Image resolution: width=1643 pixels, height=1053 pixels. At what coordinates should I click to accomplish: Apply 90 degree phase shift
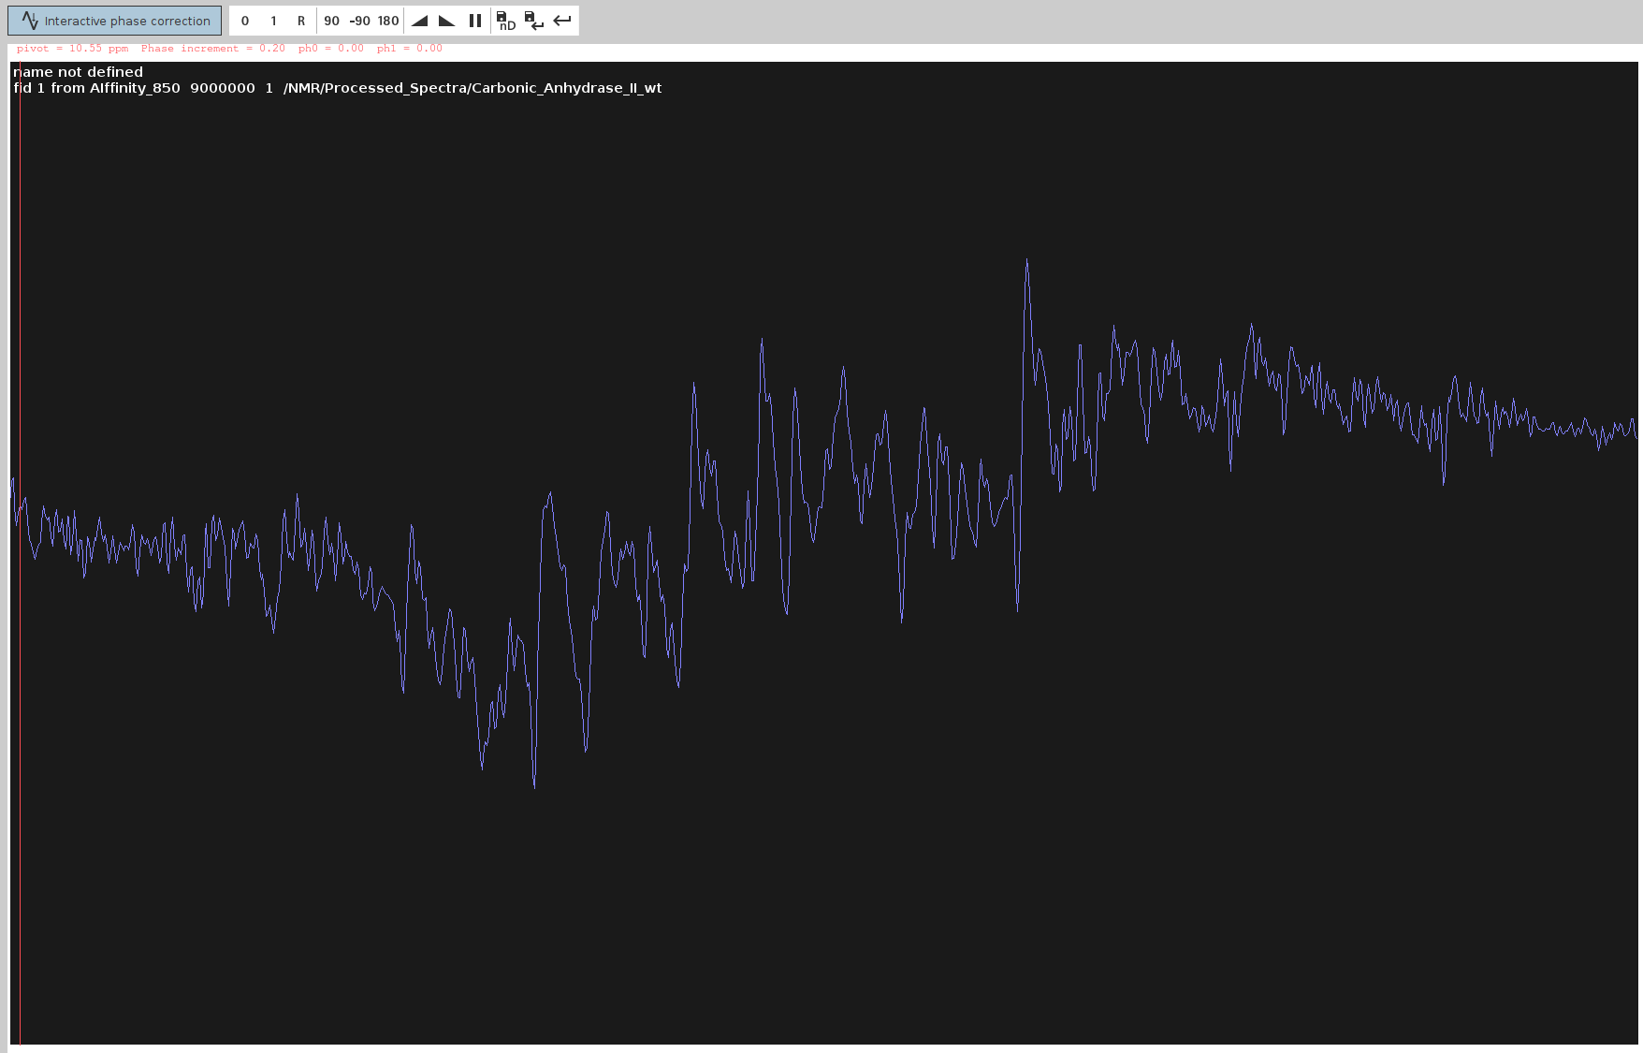(331, 21)
